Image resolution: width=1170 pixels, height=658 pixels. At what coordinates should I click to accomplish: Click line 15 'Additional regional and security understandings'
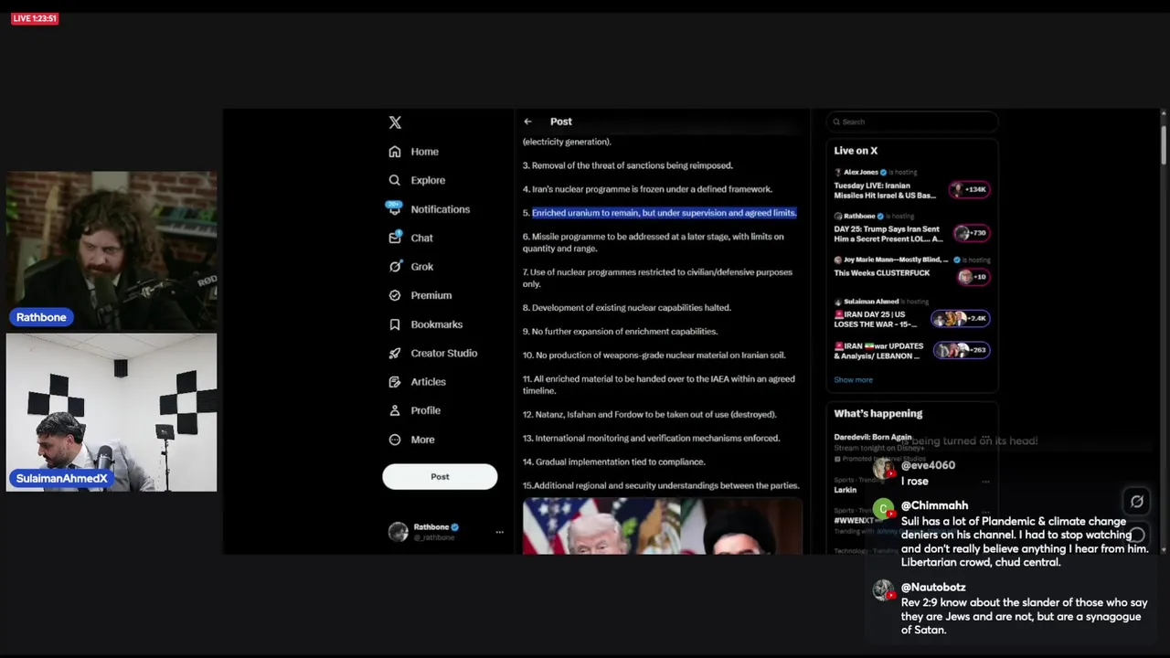(x=661, y=486)
